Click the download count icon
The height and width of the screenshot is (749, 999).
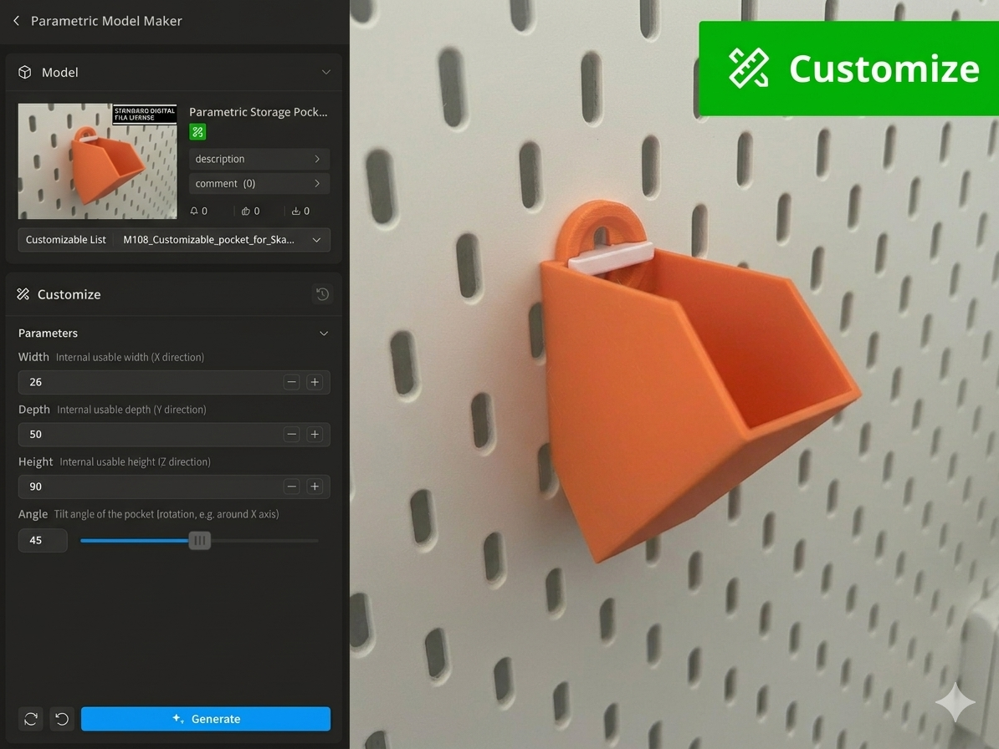(x=295, y=211)
